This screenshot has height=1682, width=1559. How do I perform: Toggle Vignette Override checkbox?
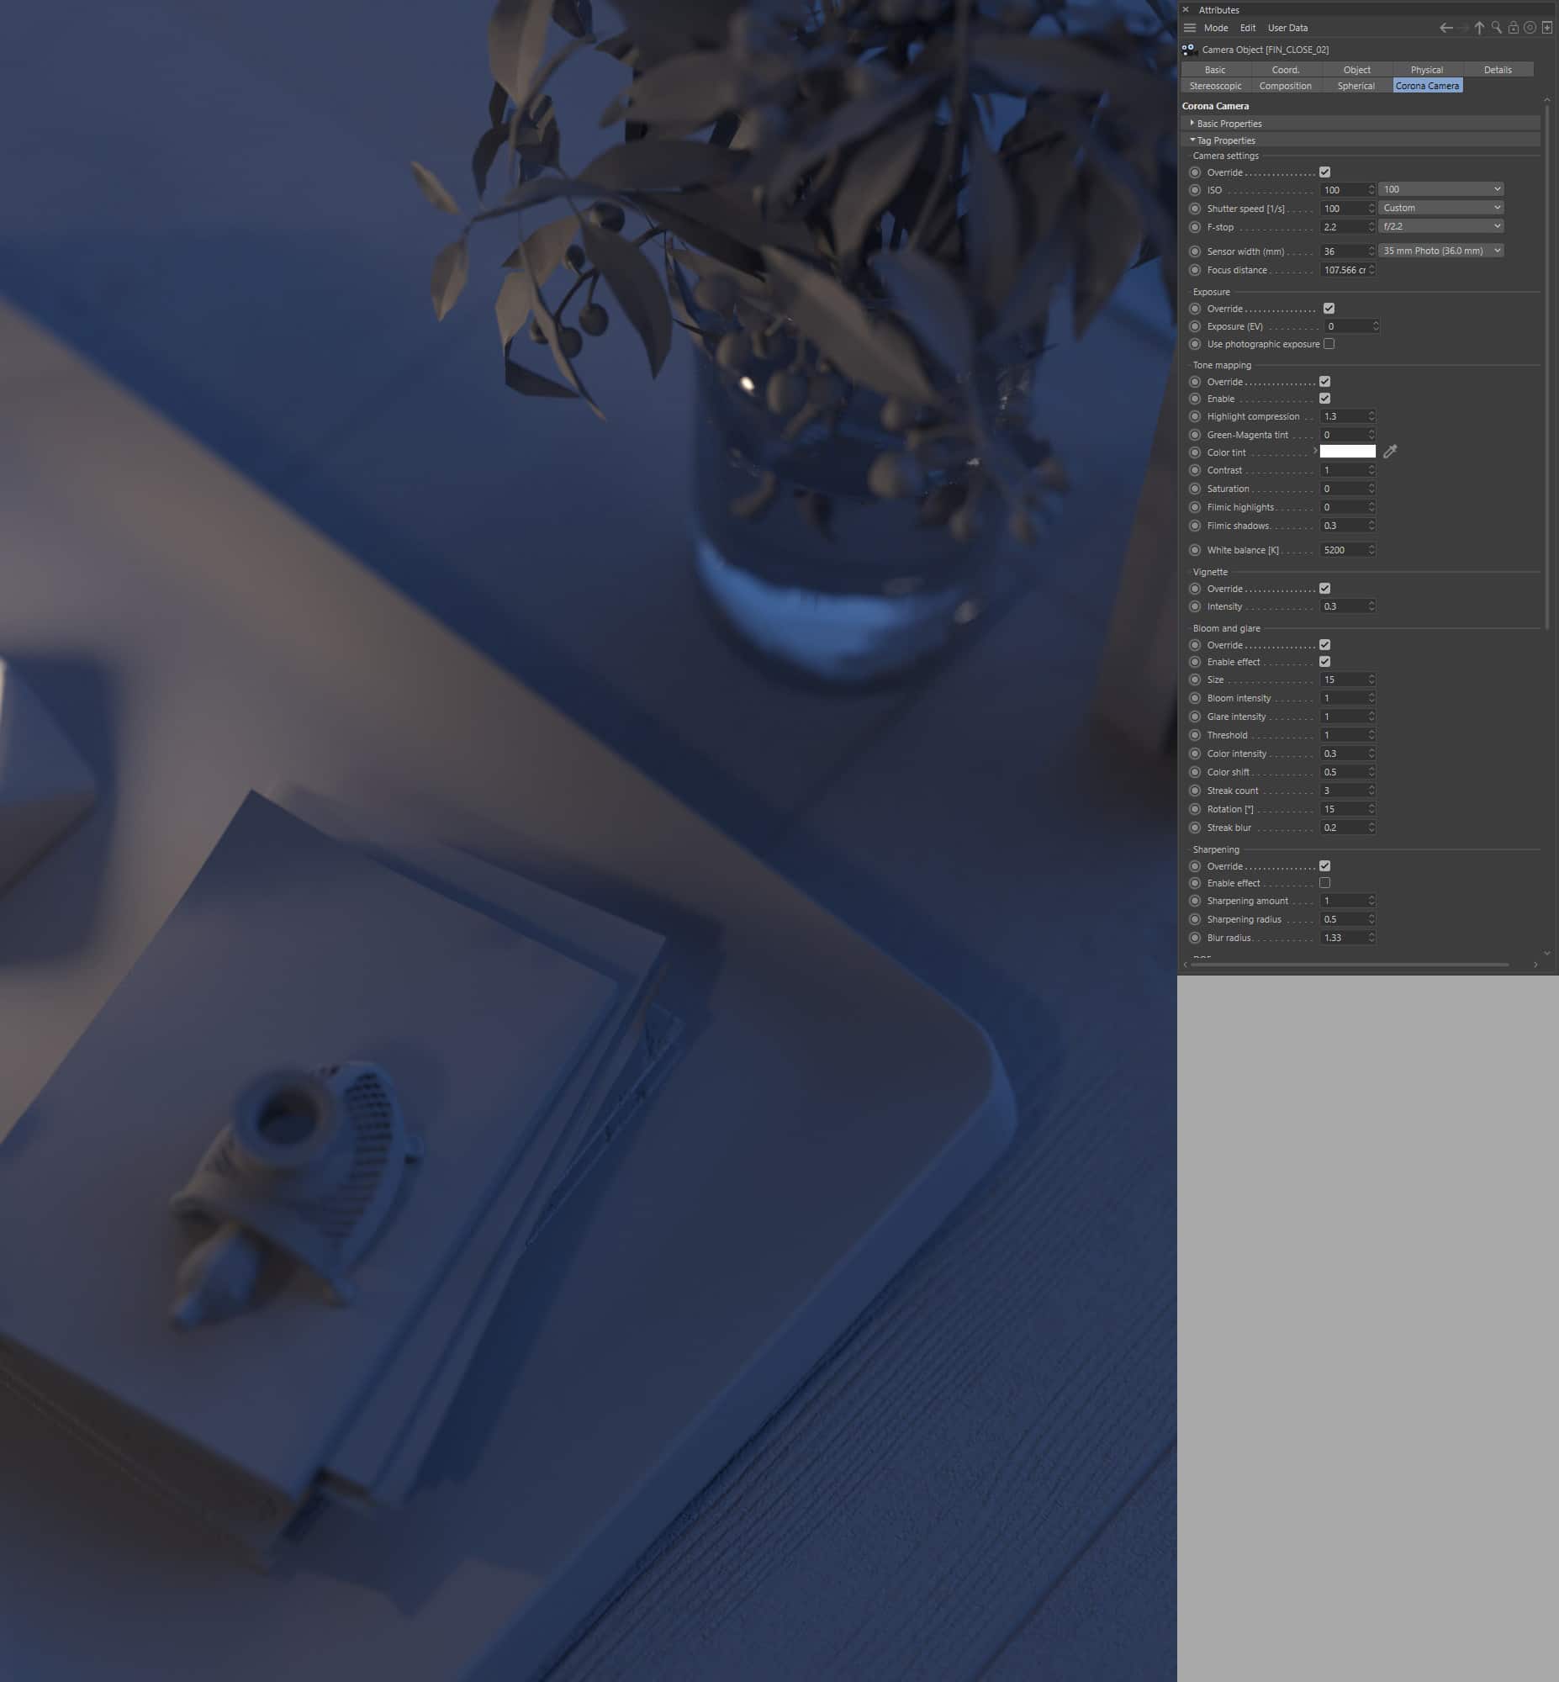coord(1324,589)
